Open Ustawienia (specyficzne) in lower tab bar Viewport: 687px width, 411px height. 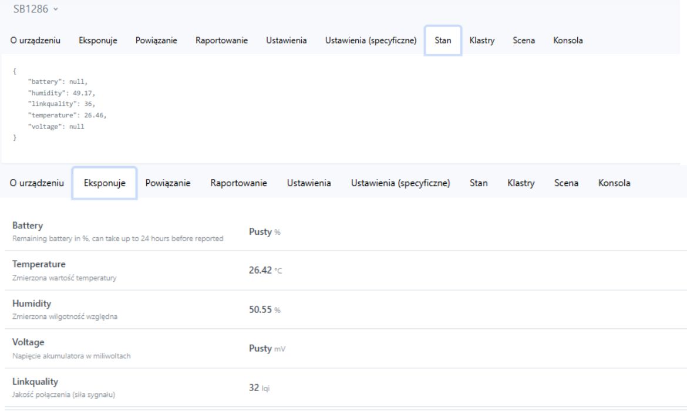(x=400, y=183)
